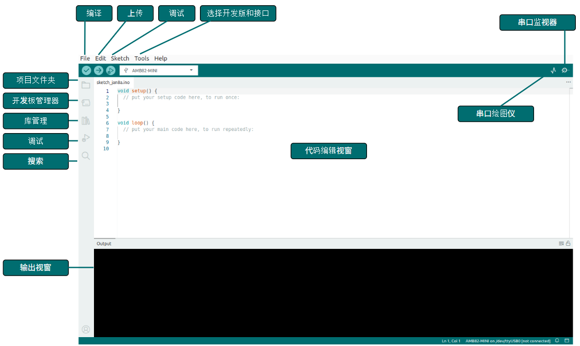Select the sketch_jan8a.ino tab

pos(113,82)
